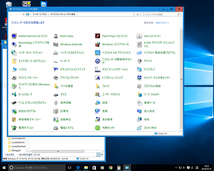
Task: Open the マウス icon
Action: (56, 95)
